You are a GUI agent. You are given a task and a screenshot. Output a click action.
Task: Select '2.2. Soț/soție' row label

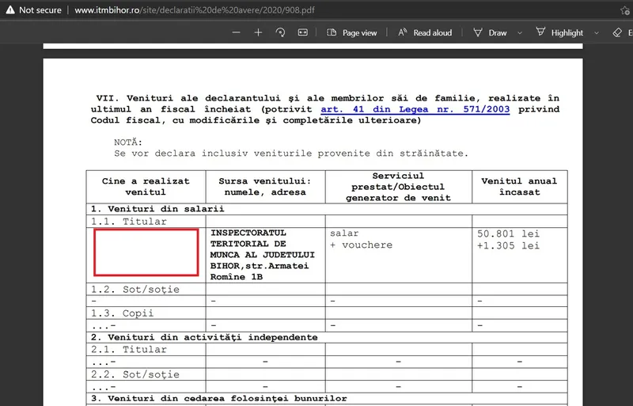point(135,374)
